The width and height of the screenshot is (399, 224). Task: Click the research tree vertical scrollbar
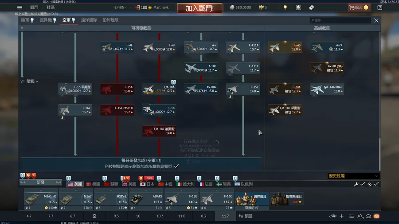pyautogui.click(x=379, y=154)
